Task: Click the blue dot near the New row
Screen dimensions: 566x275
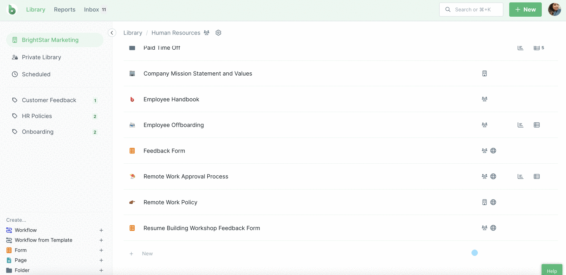Action: click(474, 253)
